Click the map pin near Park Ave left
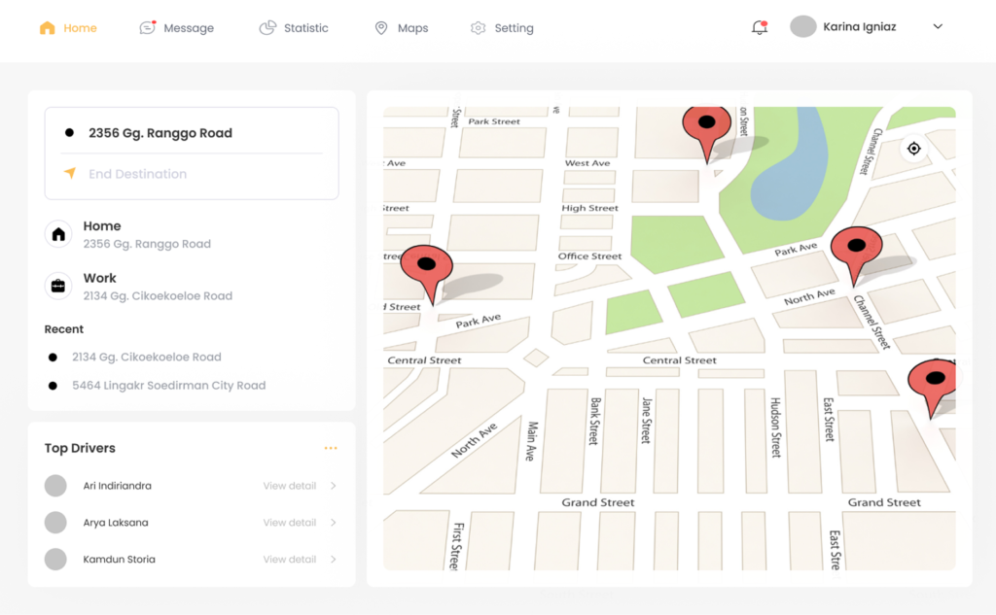Viewport: 996px width, 615px height. pos(426,267)
